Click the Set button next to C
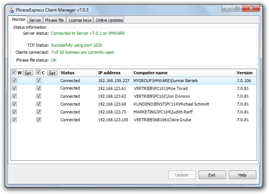Screen dimensions: 269x194 click(x=52, y=73)
